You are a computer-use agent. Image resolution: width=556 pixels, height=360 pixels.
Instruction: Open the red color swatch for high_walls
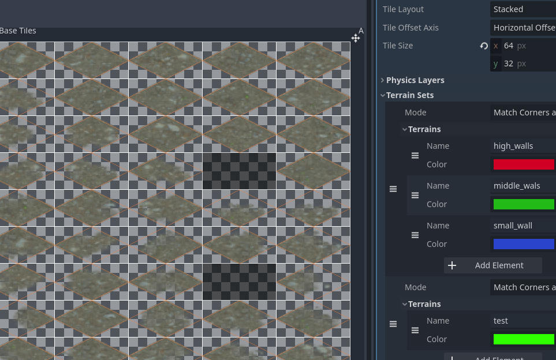point(523,164)
